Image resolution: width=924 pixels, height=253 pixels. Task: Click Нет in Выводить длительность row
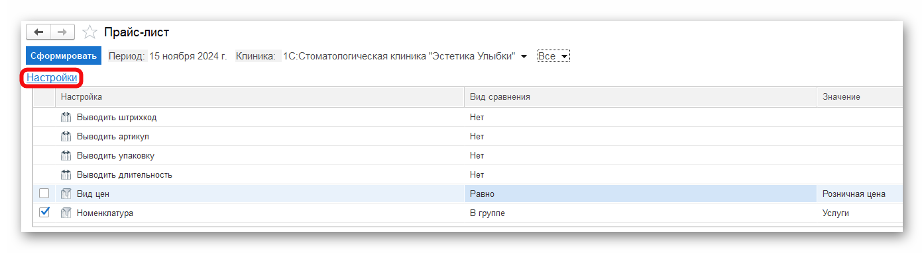coord(477,175)
